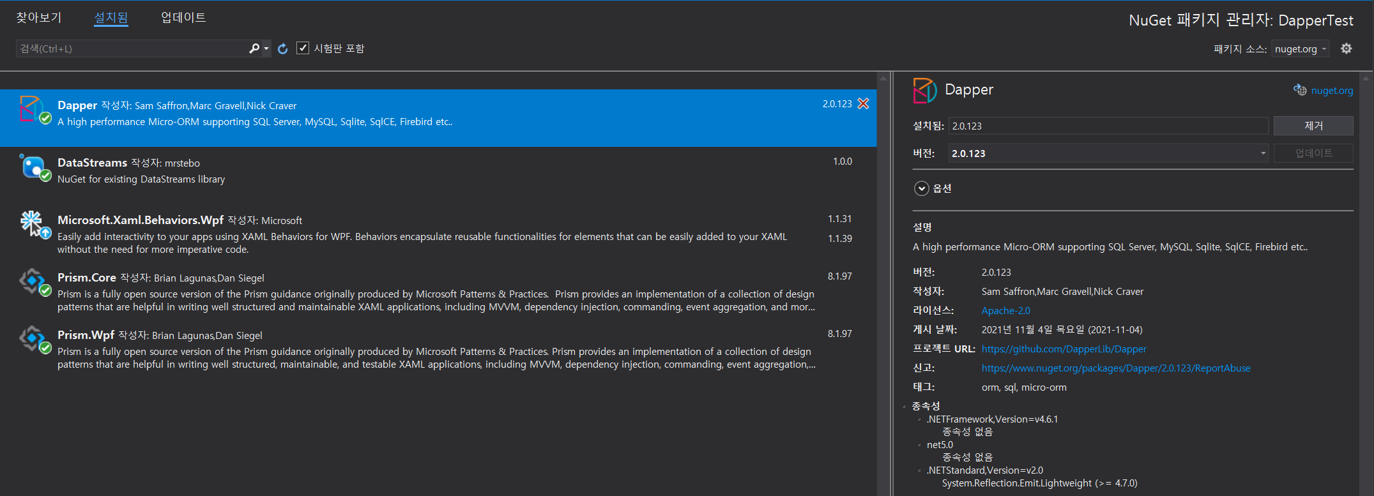
Task: Open the DapperLib GitHub project URL
Action: pyautogui.click(x=1064, y=349)
